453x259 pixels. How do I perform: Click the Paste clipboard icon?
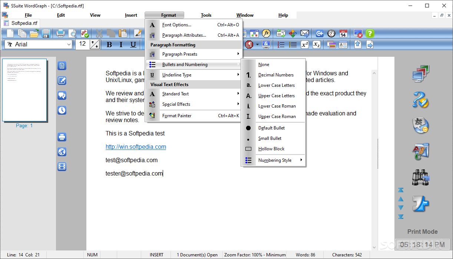123,33
